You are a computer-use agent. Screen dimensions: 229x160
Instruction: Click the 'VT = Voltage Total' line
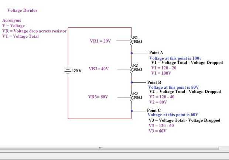(x=21, y=36)
